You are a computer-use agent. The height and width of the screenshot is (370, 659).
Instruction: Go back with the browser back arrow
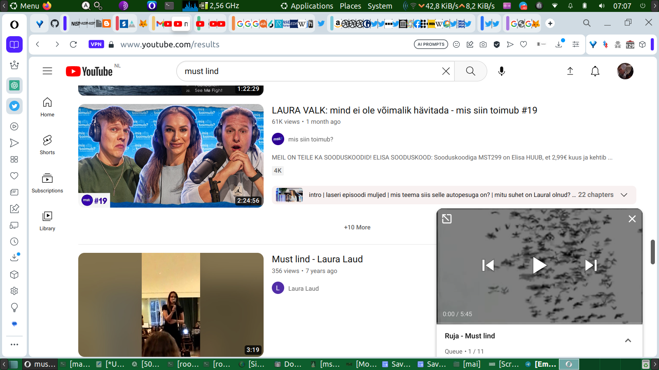click(x=38, y=44)
